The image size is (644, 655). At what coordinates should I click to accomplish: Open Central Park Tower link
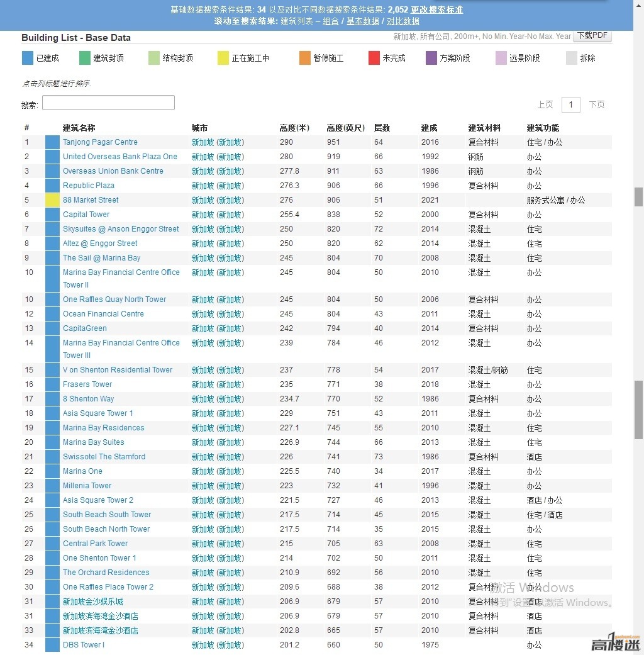[x=95, y=544]
